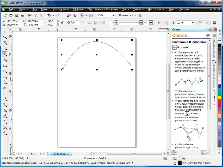Open the Эффекты menu

(x=79, y=9)
